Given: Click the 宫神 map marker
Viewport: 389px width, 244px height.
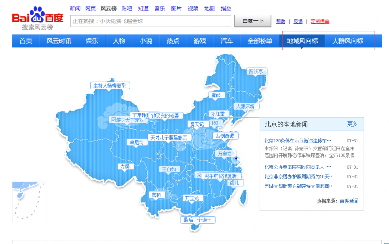Looking at the screenshot, I should pyautogui.click(x=156, y=195).
